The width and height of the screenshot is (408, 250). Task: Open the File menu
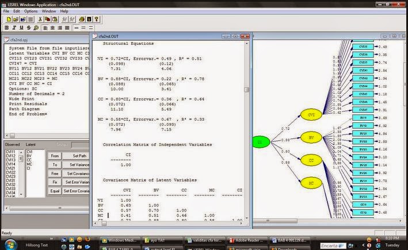pos(6,11)
